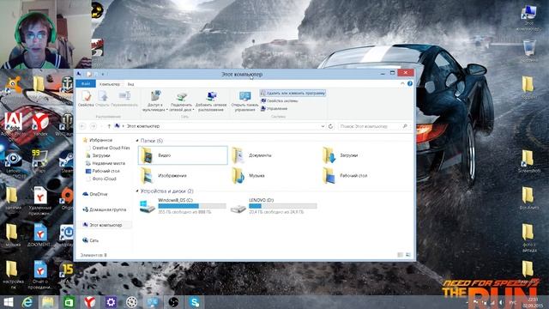549x309 pixels.
Task: Click the Windows Start button
Action: tap(8, 302)
